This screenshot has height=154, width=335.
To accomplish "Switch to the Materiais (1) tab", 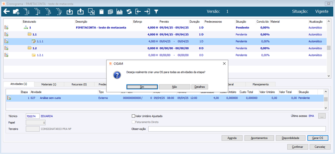I will (x=49, y=85).
